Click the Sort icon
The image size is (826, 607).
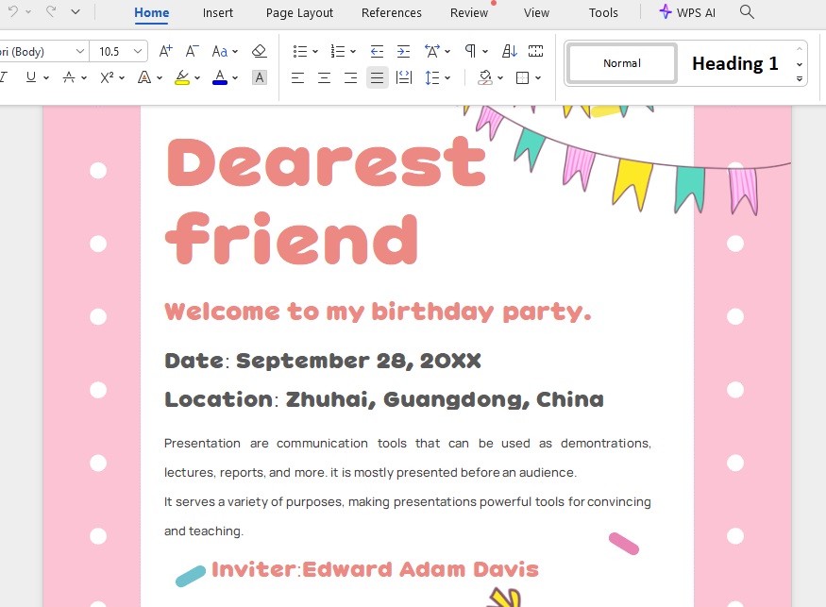(x=508, y=50)
